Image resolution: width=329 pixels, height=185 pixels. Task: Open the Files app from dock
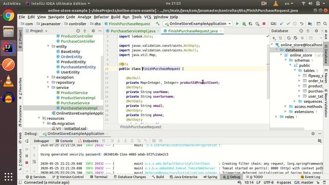click(x=8, y=32)
